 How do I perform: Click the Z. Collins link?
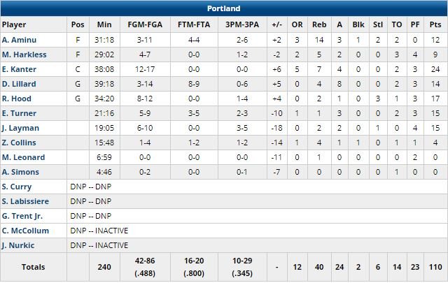point(19,142)
